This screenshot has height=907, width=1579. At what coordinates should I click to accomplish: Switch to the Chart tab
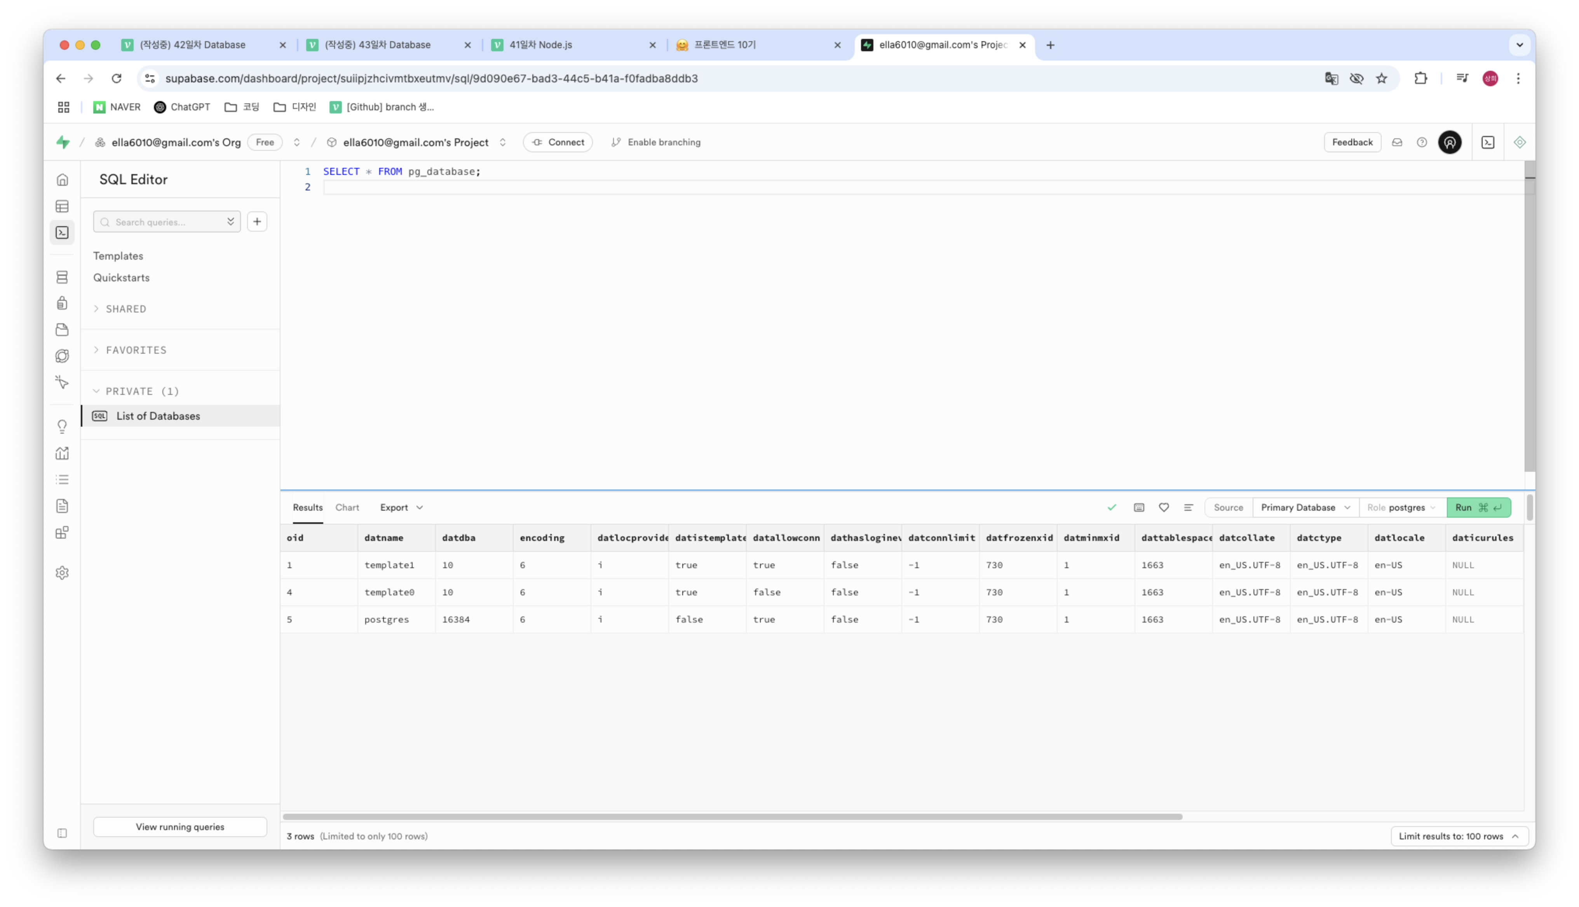(x=347, y=508)
